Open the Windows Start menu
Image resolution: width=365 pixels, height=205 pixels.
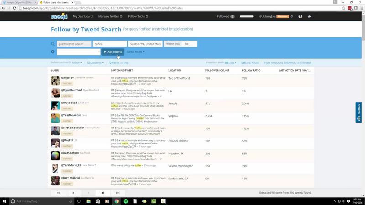5,201
